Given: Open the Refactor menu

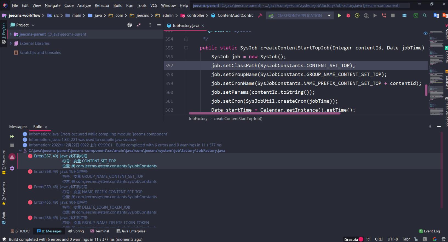Looking at the screenshot, I should (102, 5).
